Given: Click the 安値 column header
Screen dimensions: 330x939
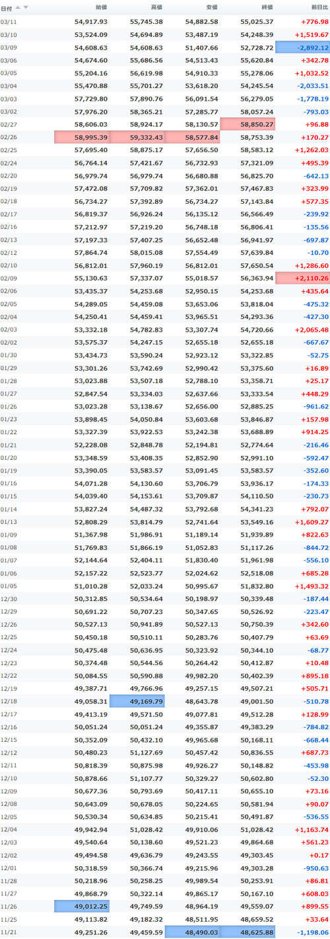Looking at the screenshot, I should 212,7.
